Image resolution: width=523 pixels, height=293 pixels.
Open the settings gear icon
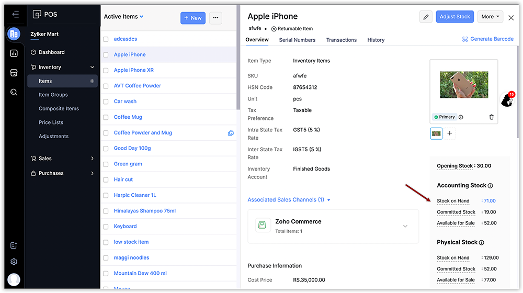[14, 262]
